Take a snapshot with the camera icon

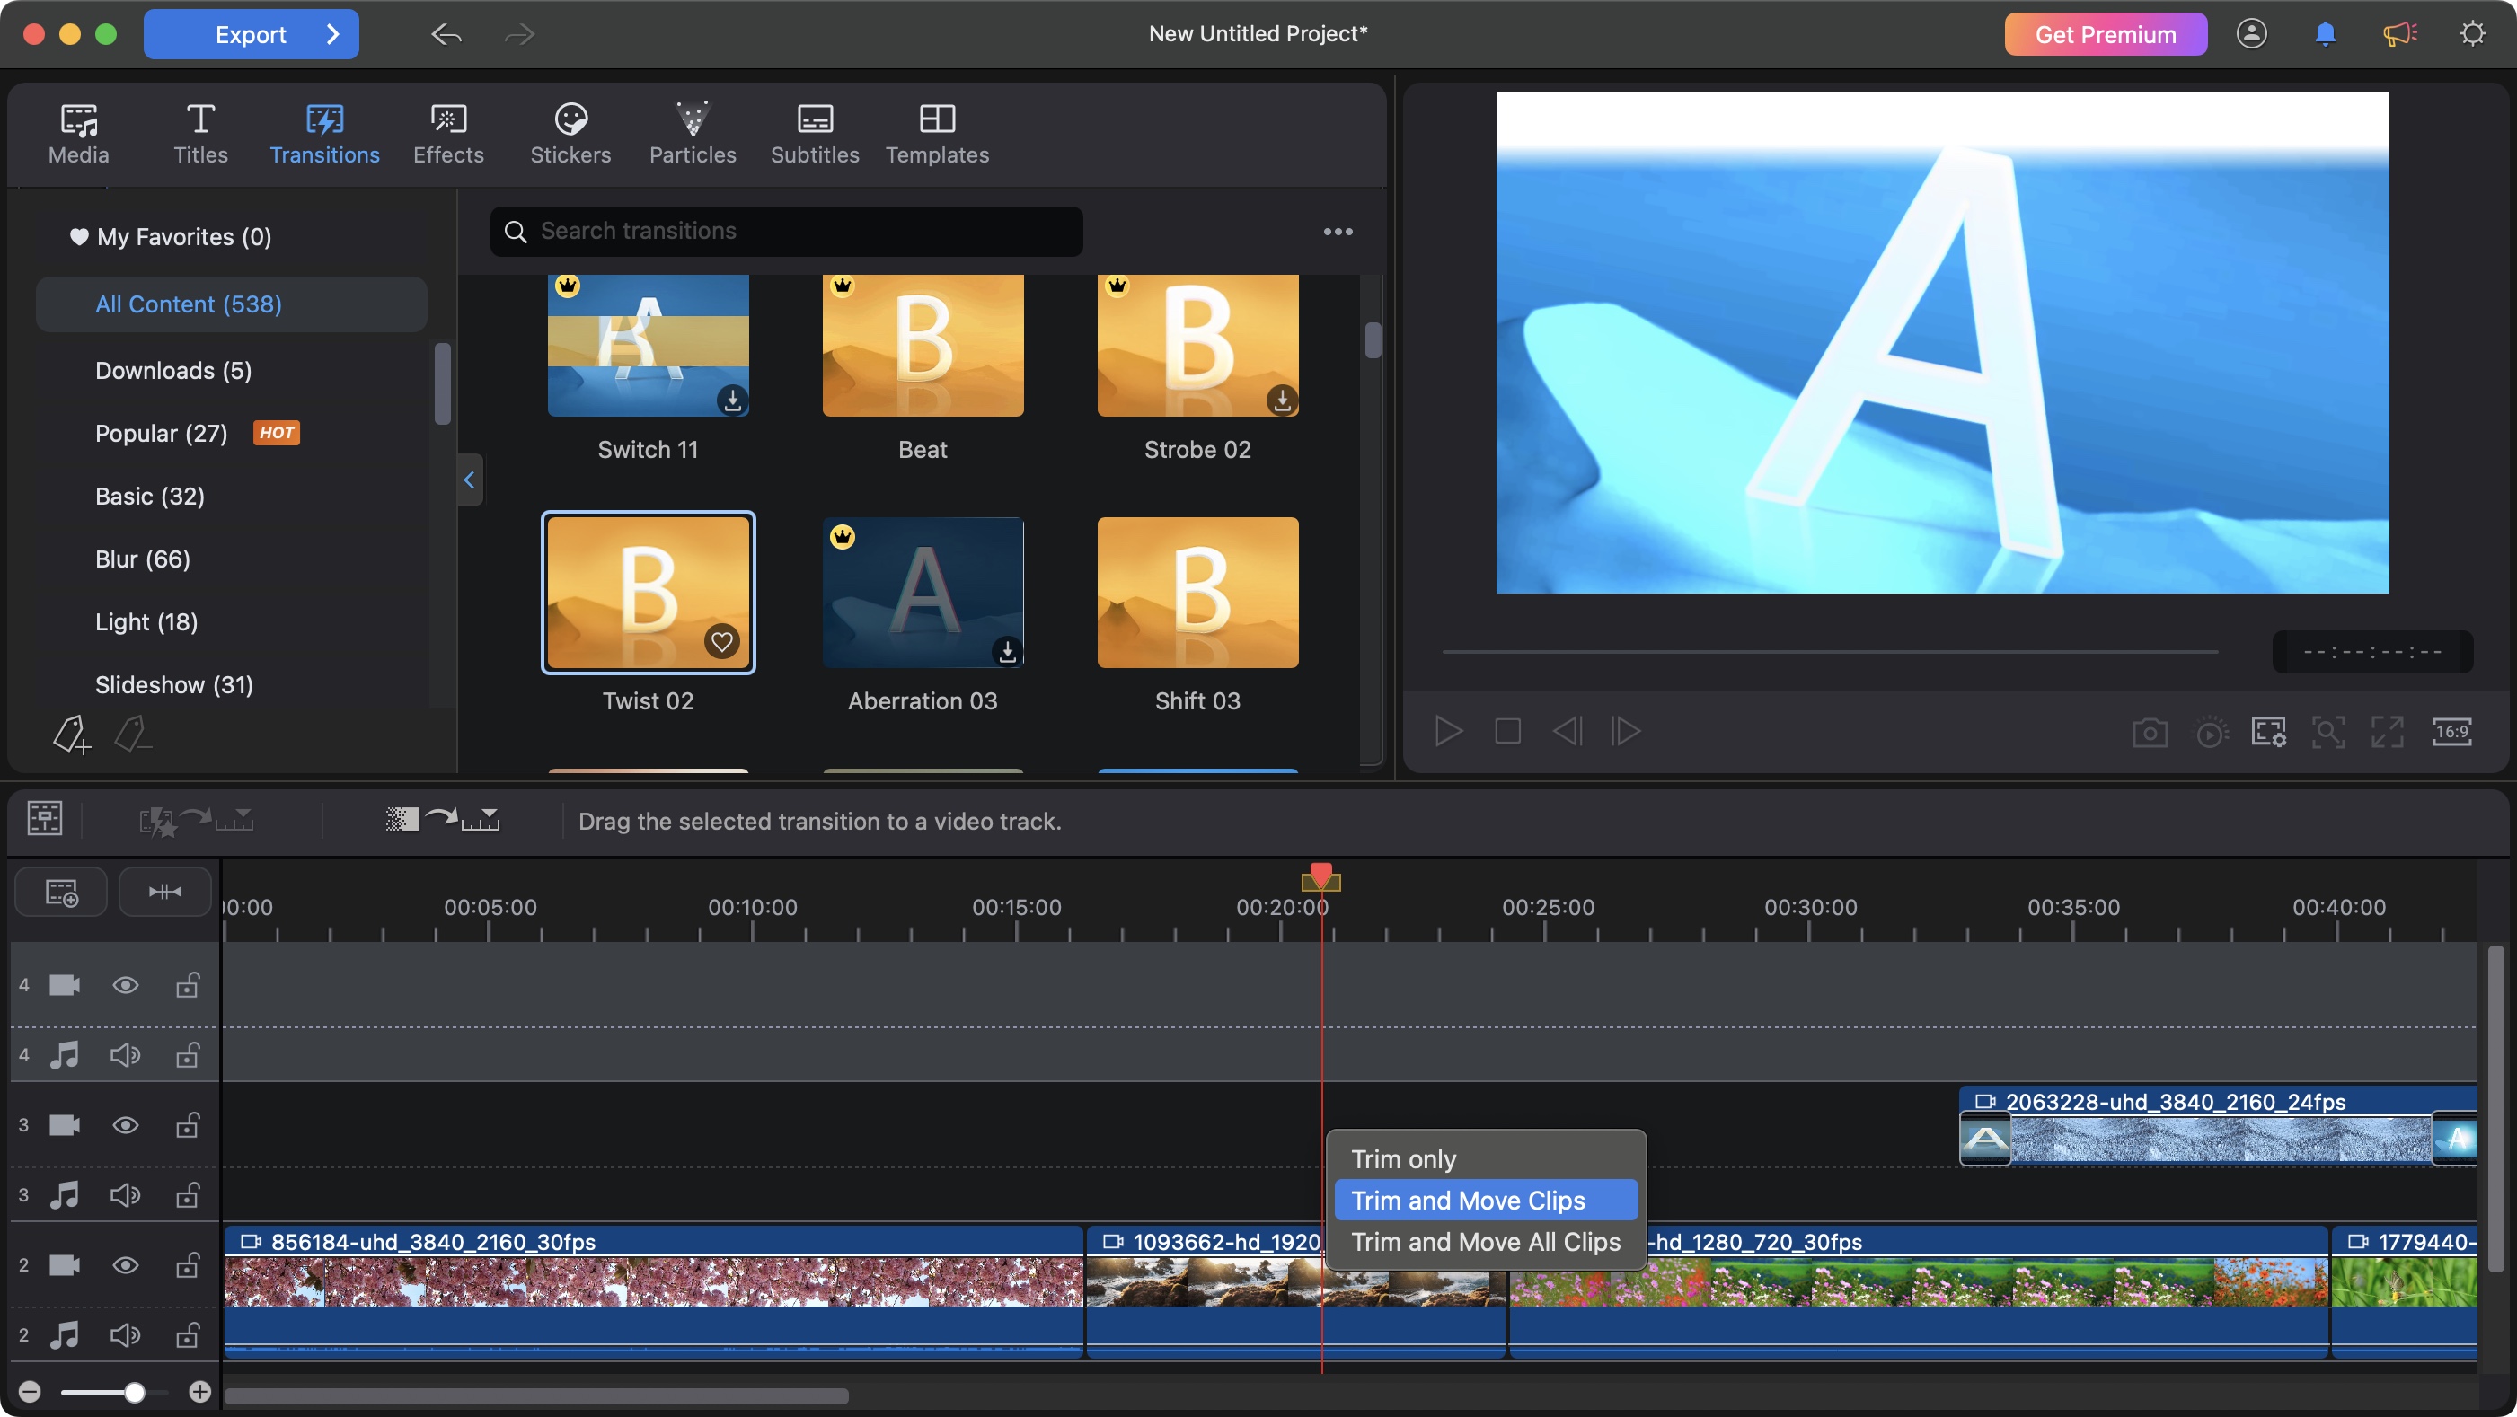(x=2150, y=732)
